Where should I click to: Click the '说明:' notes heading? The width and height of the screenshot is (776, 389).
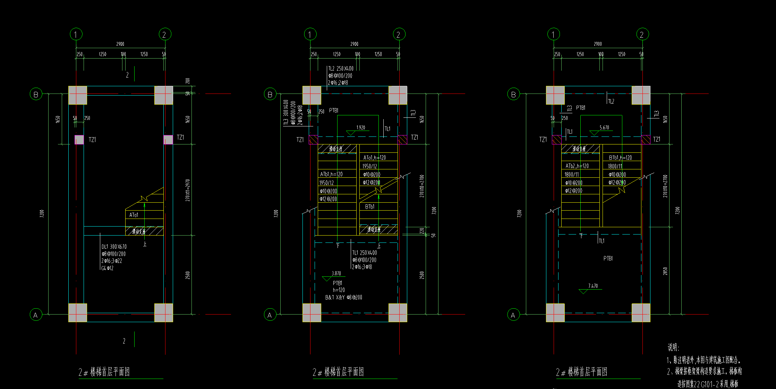coord(673,348)
